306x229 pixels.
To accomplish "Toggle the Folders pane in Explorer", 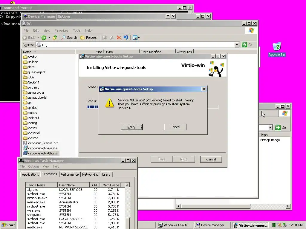I will pyautogui.click(x=88, y=38).
